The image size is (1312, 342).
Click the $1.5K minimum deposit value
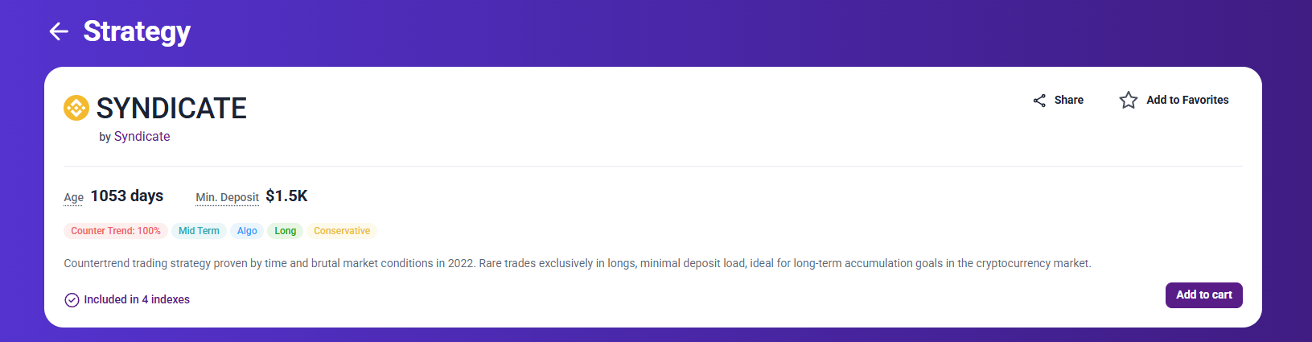pyautogui.click(x=286, y=196)
